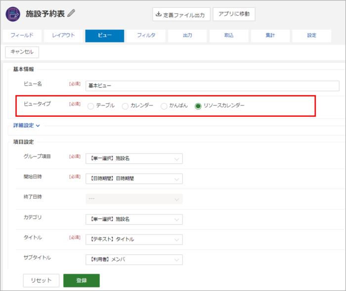The height and width of the screenshot is (291, 346).
Task: Open the 取込 tab
Action: point(229,36)
